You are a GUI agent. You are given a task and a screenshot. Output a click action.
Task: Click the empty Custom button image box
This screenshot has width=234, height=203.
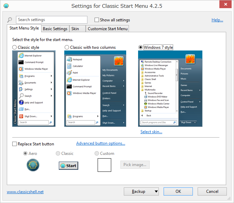(x=104, y=165)
